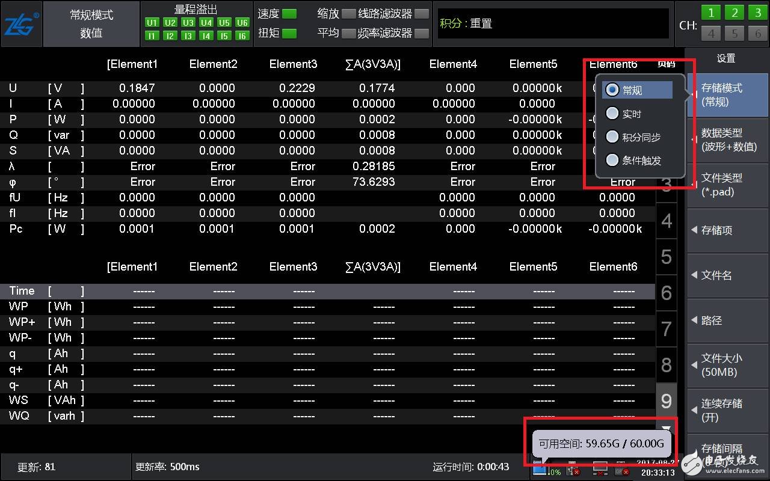Open the 文件大小 (50MB) option

coord(727,365)
